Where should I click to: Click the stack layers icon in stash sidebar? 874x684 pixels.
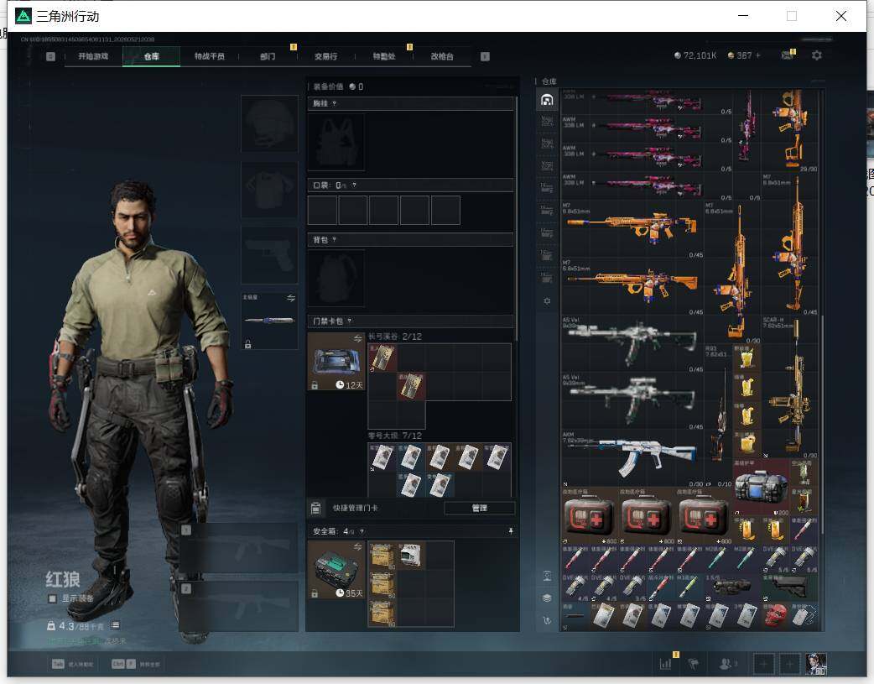(547, 598)
